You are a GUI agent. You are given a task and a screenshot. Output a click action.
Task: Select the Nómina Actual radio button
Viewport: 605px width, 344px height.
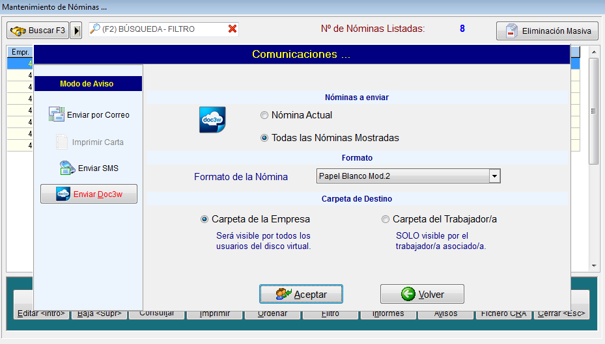[x=264, y=115]
